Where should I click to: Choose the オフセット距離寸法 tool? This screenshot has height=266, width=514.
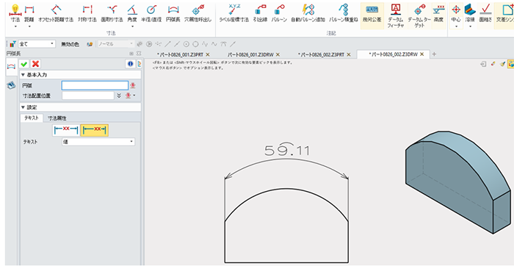(x=56, y=12)
